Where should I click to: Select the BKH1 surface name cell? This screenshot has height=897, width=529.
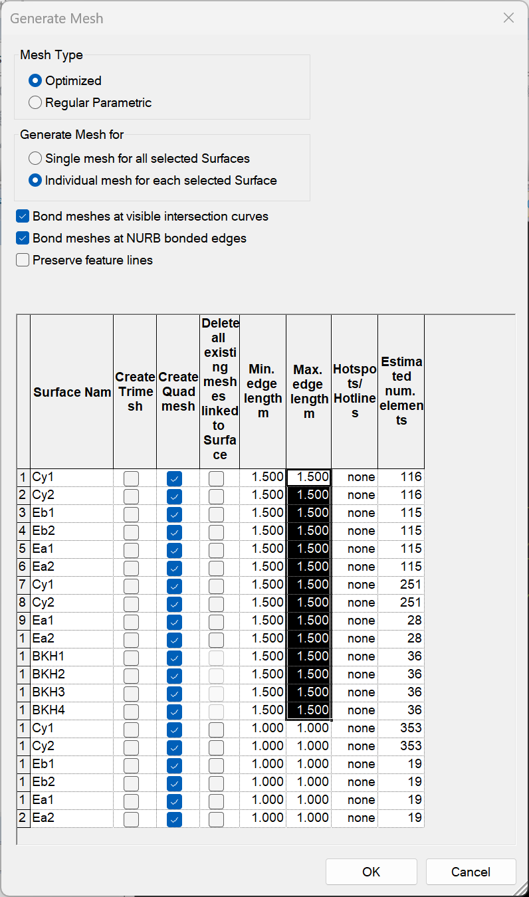pos(72,656)
